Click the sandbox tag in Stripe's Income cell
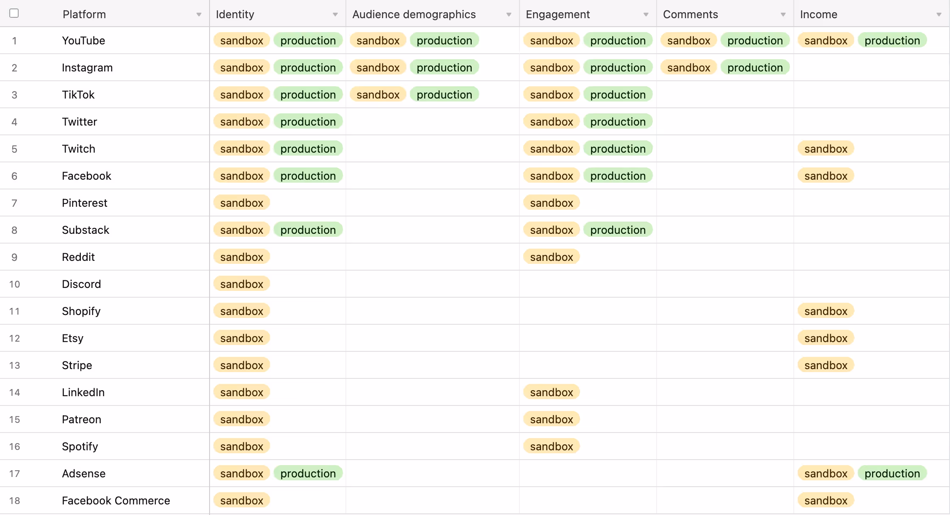Image resolution: width=950 pixels, height=515 pixels. point(825,365)
